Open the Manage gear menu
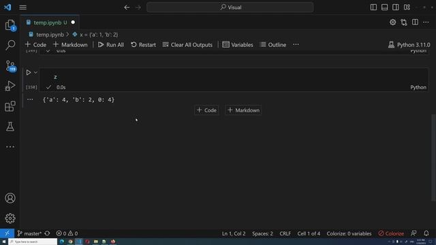 (10, 218)
